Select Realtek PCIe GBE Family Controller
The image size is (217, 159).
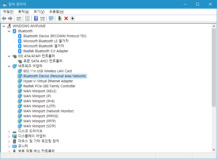49,86
